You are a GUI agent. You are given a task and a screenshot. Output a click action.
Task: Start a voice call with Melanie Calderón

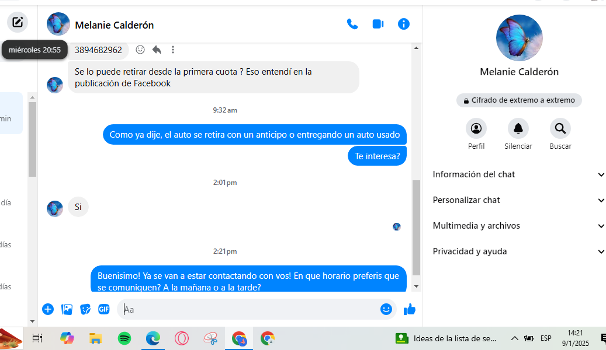click(x=352, y=24)
